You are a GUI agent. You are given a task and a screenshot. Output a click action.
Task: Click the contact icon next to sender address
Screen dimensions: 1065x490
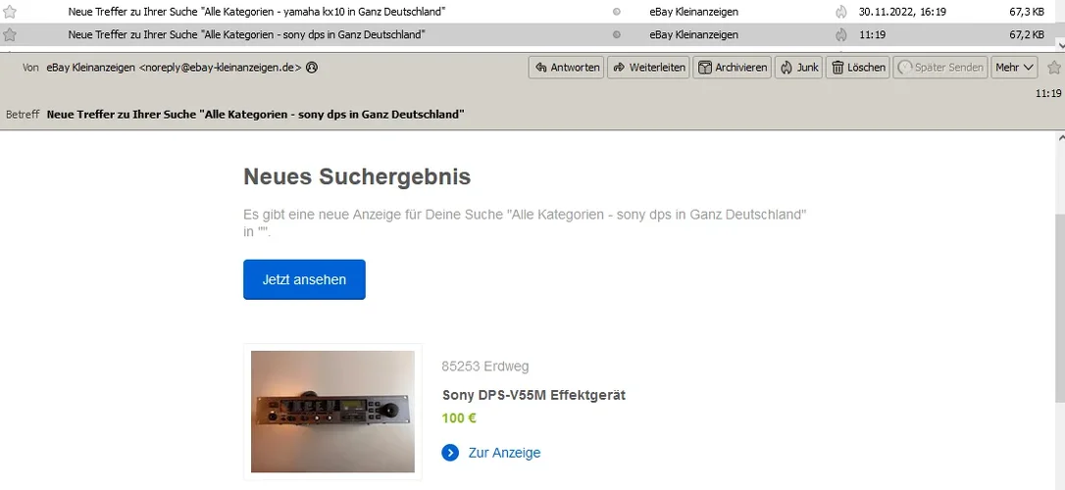312,68
